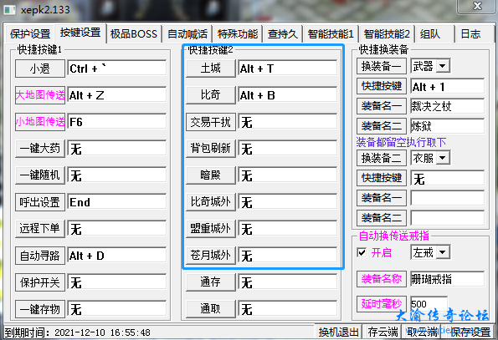Click the equipment name field 裁决之杖
This screenshot has height=340, width=498.
point(447,106)
